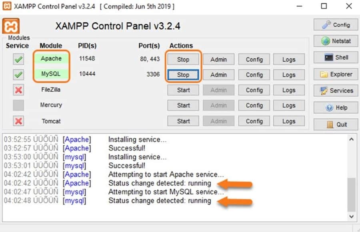Quit the XAMPP control panel
360x232 pixels.
pos(336,124)
